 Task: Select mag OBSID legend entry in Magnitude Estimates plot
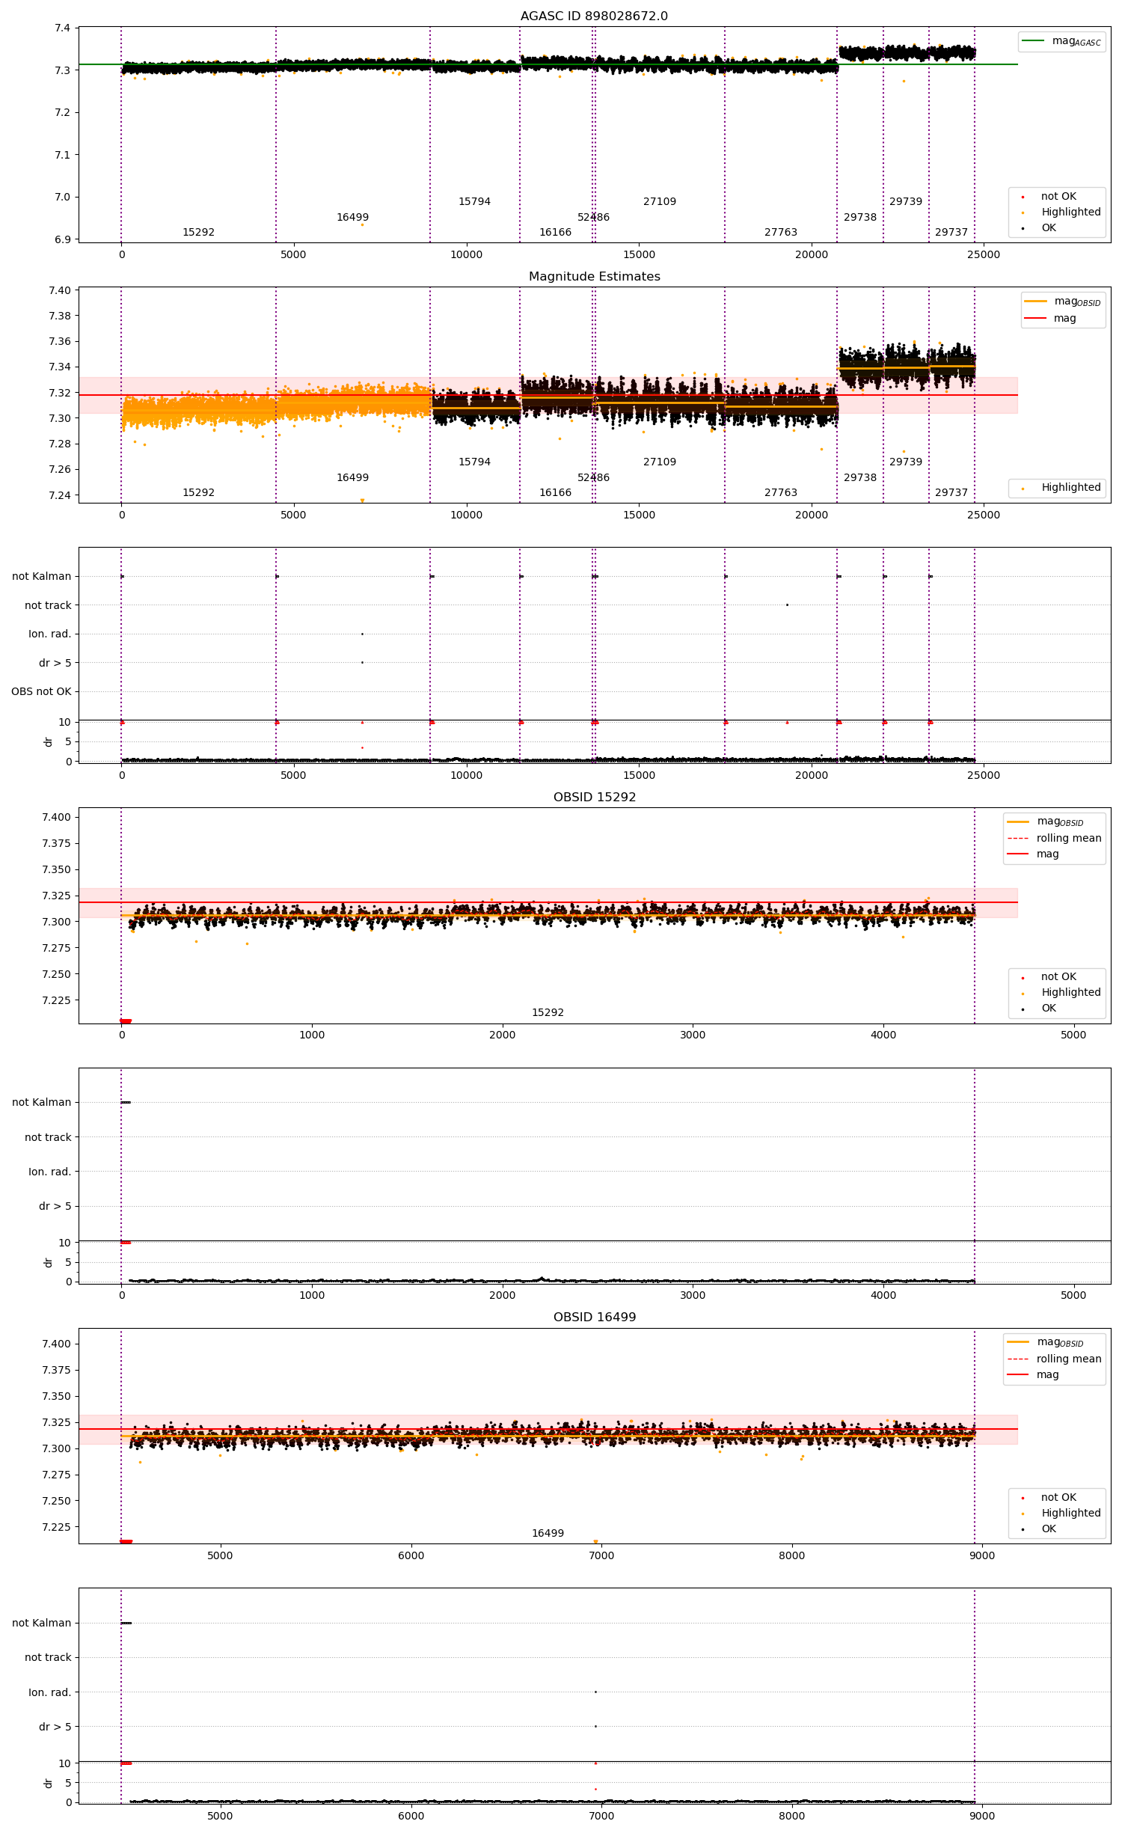coord(1063,302)
